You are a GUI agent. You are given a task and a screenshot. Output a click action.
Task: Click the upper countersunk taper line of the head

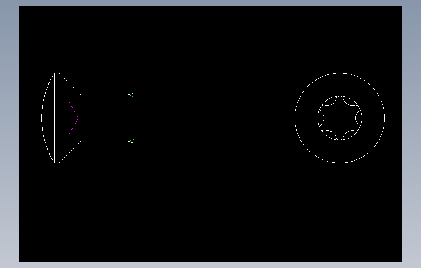70,84
